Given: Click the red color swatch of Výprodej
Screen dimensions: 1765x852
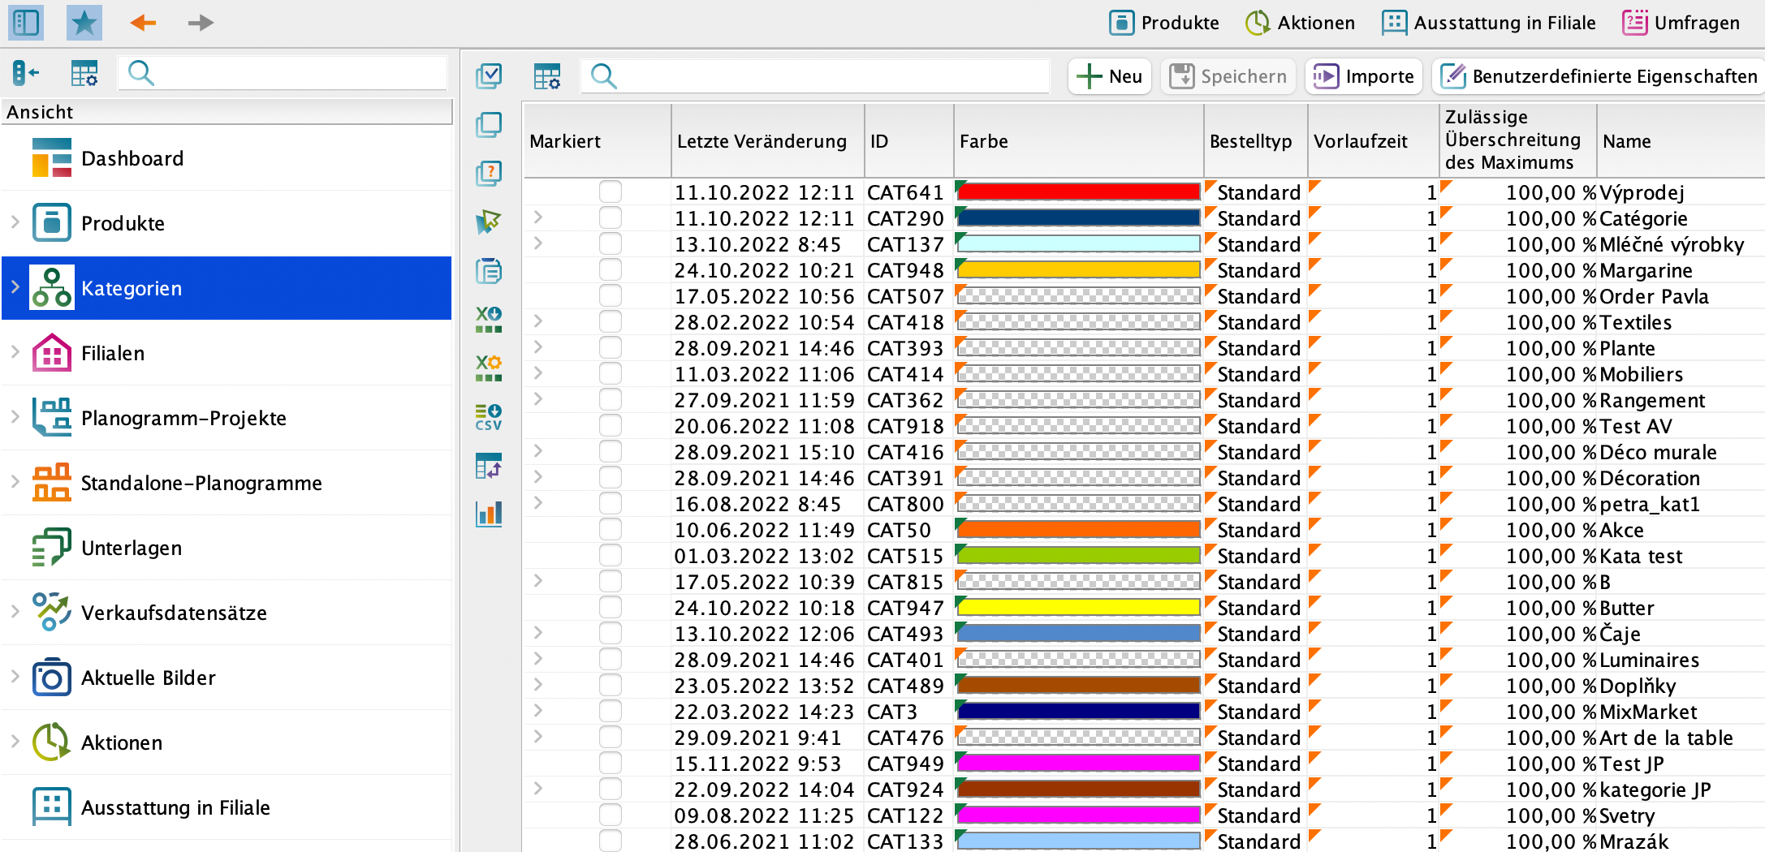Looking at the screenshot, I should click(x=1079, y=191).
